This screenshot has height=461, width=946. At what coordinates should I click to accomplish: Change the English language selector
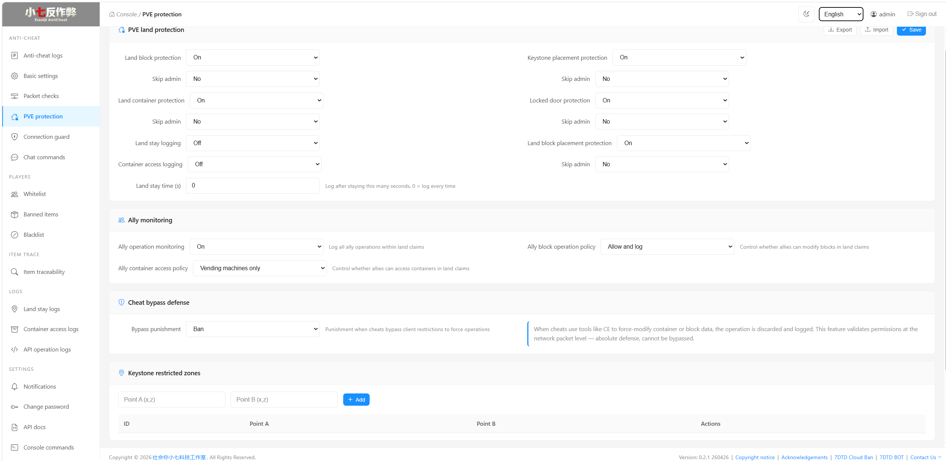click(840, 14)
